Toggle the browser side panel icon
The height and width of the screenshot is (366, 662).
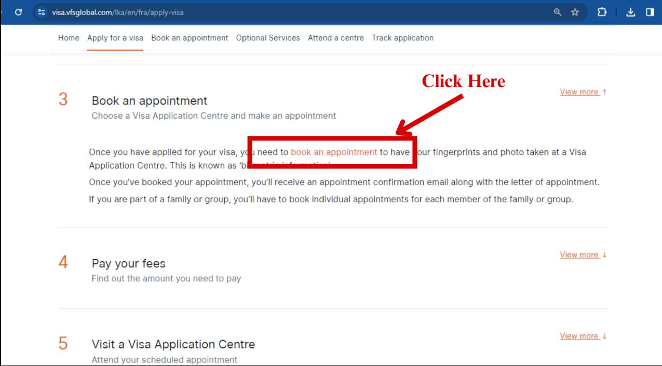650,12
